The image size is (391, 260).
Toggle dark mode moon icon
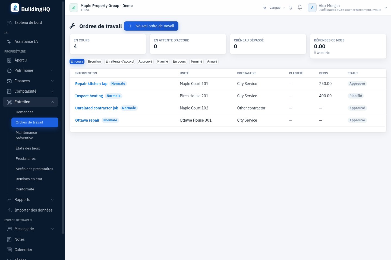(291, 8)
